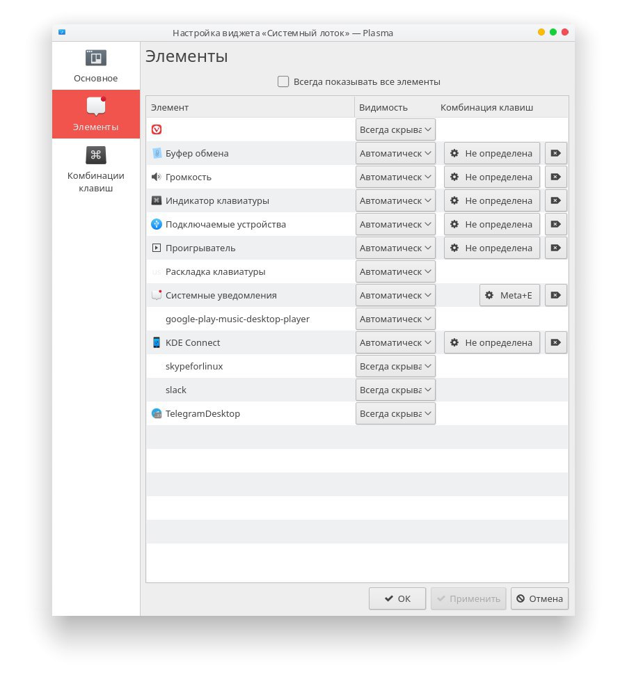Open visibility dropdown for Проигрыватель

point(395,248)
